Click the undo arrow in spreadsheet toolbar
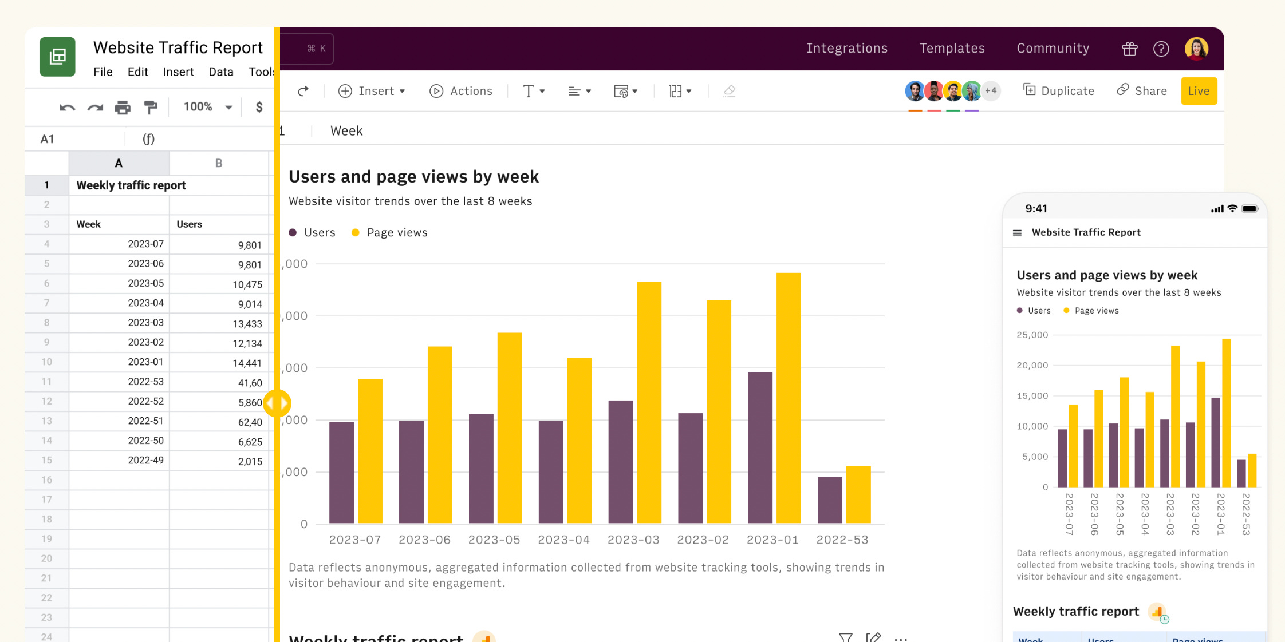The height and width of the screenshot is (642, 1285). click(x=67, y=107)
